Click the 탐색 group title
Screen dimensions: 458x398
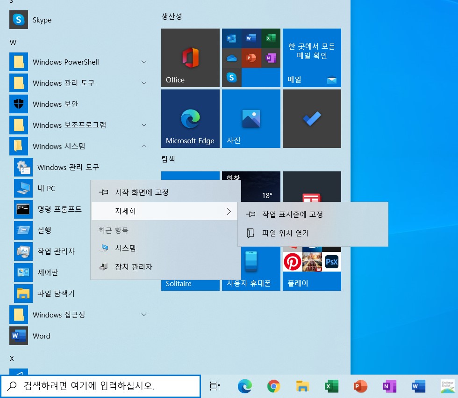point(168,159)
